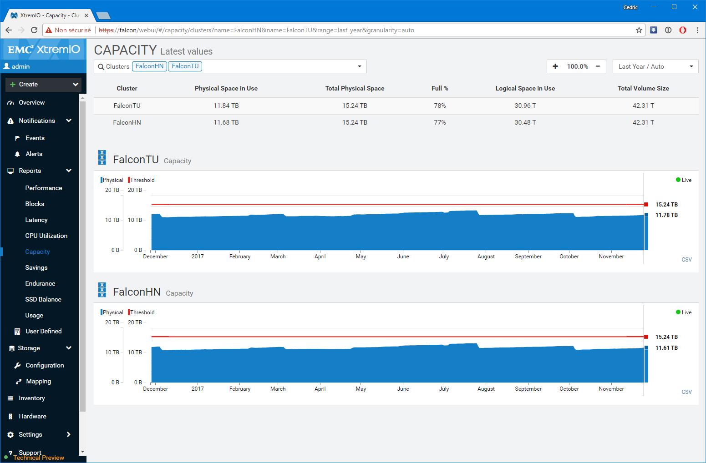The image size is (706, 463).
Task: Open the Inventory sidebar item
Action: point(31,398)
